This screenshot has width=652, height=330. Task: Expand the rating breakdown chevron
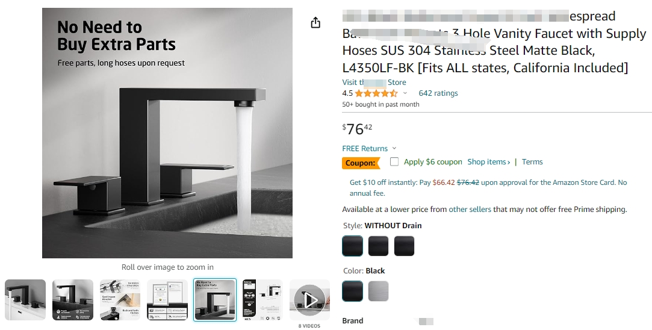click(405, 93)
